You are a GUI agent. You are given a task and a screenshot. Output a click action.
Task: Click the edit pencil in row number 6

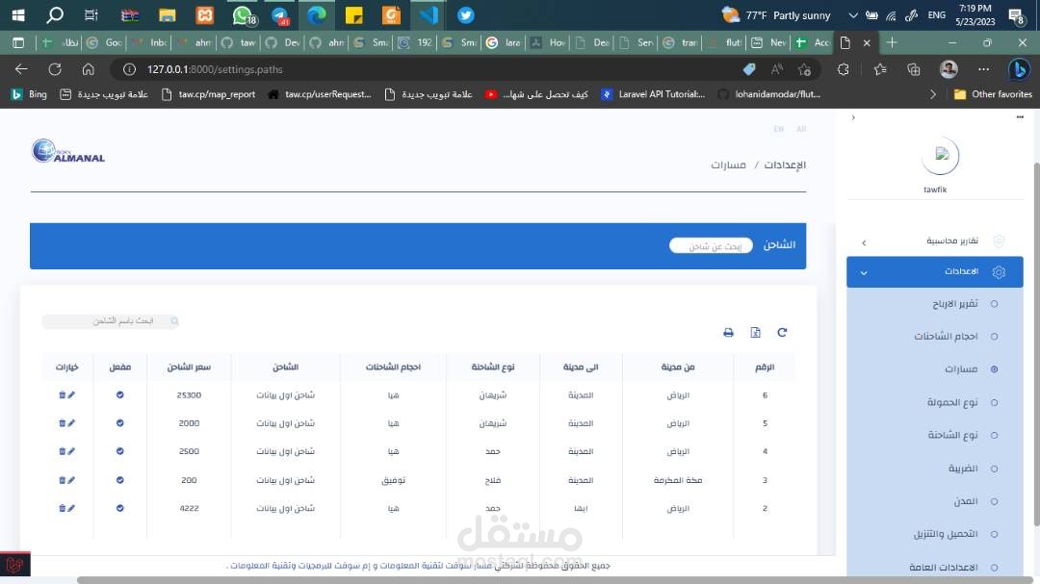click(x=71, y=395)
